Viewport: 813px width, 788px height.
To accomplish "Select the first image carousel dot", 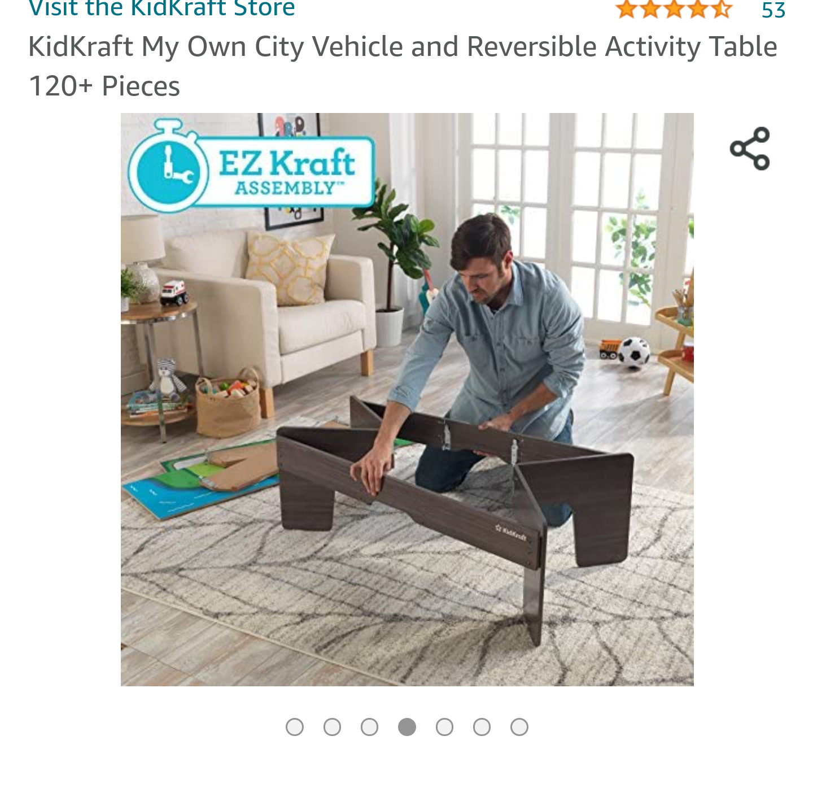I will click(295, 727).
